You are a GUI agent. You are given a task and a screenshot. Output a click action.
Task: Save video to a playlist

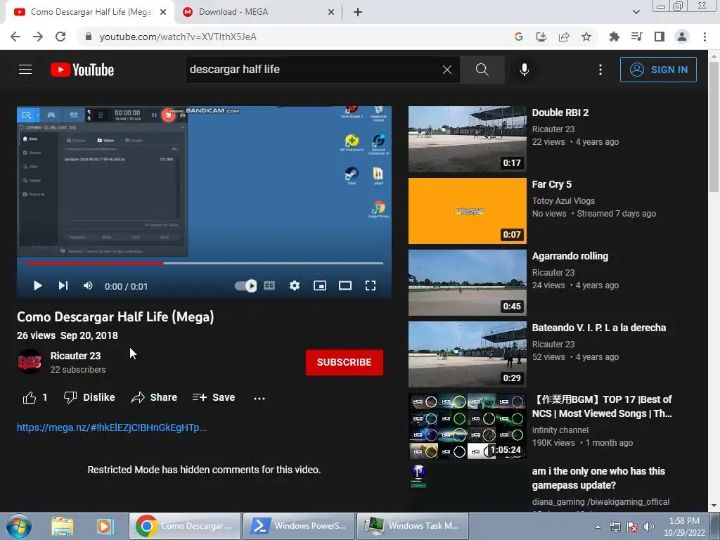pyautogui.click(x=214, y=398)
